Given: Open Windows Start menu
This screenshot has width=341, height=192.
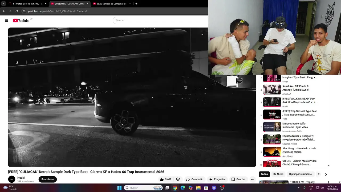Looking at the screenshot, I should pos(119,188).
